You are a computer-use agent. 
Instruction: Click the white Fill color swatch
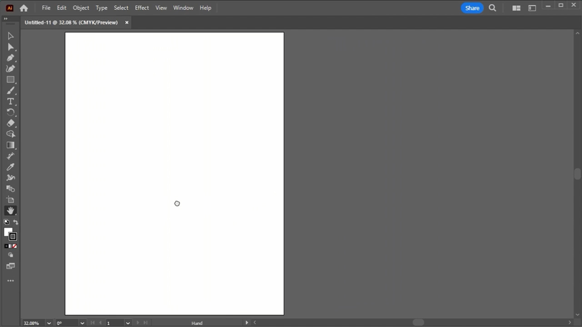[x=7, y=232]
